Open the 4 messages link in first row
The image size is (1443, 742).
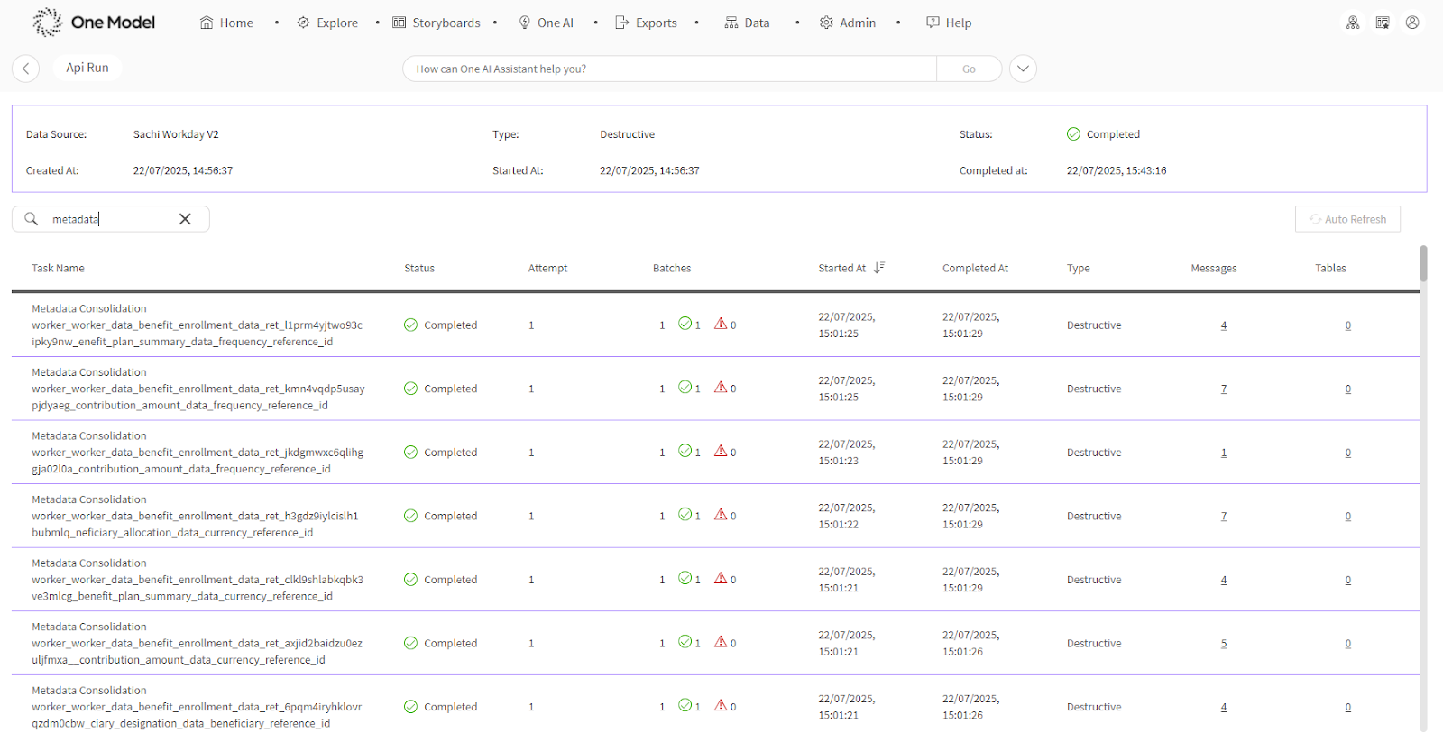[x=1224, y=325]
